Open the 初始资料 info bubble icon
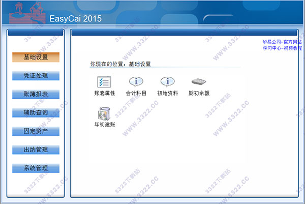This screenshot has height=204, width=305. 167,81
